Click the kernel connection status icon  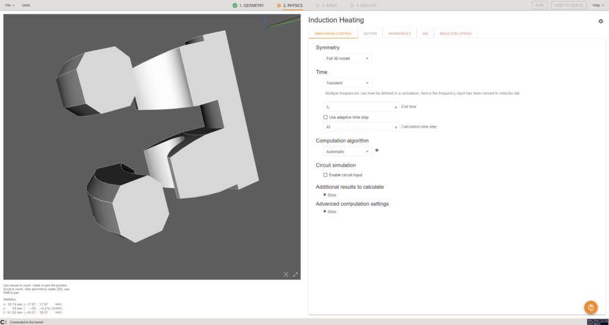tap(4, 322)
